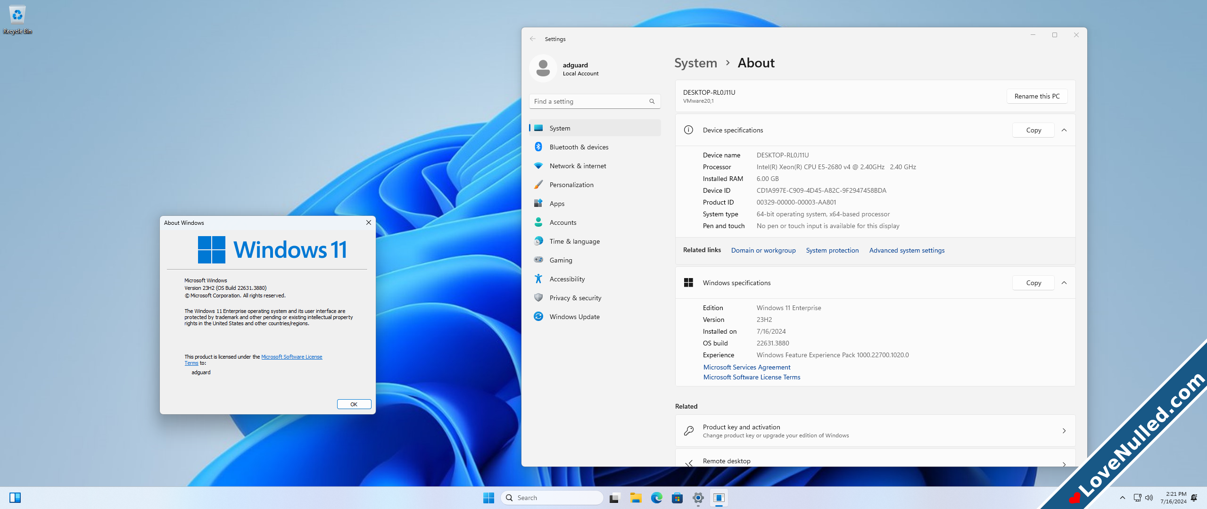Click the Processor value text
This screenshot has height=509, width=1207.
[x=836, y=167]
